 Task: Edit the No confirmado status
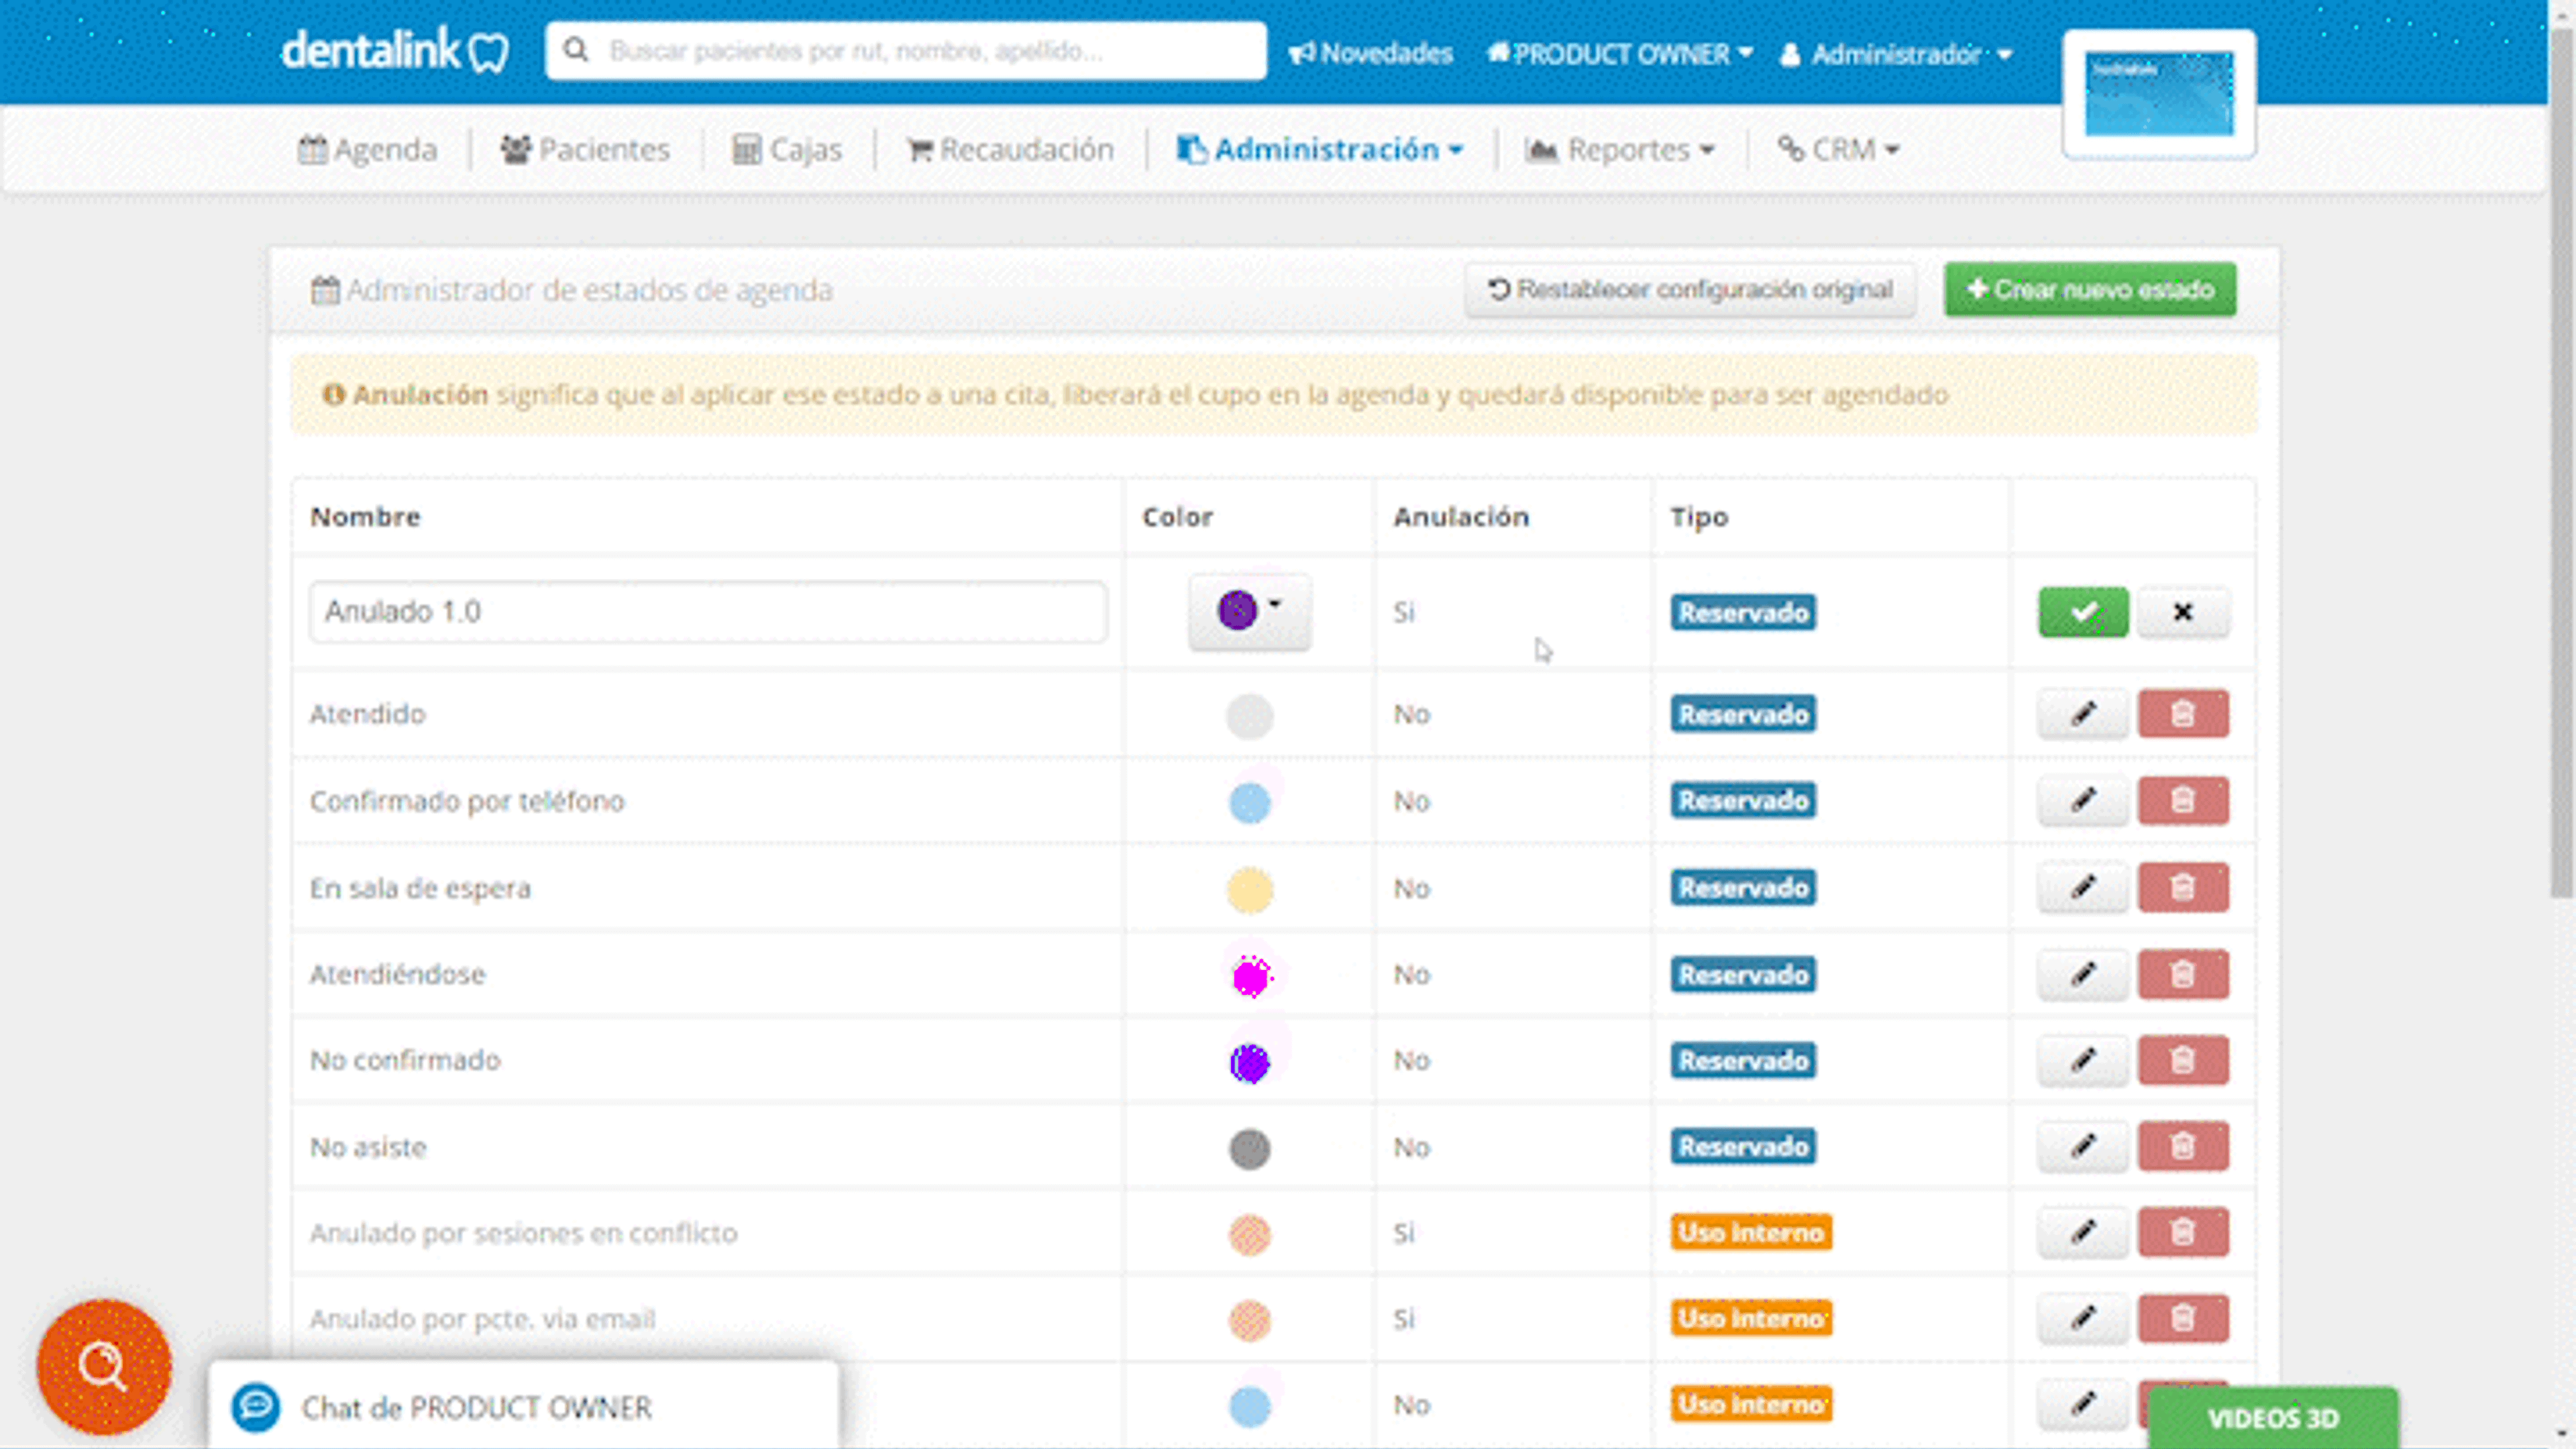pos(2083,1060)
